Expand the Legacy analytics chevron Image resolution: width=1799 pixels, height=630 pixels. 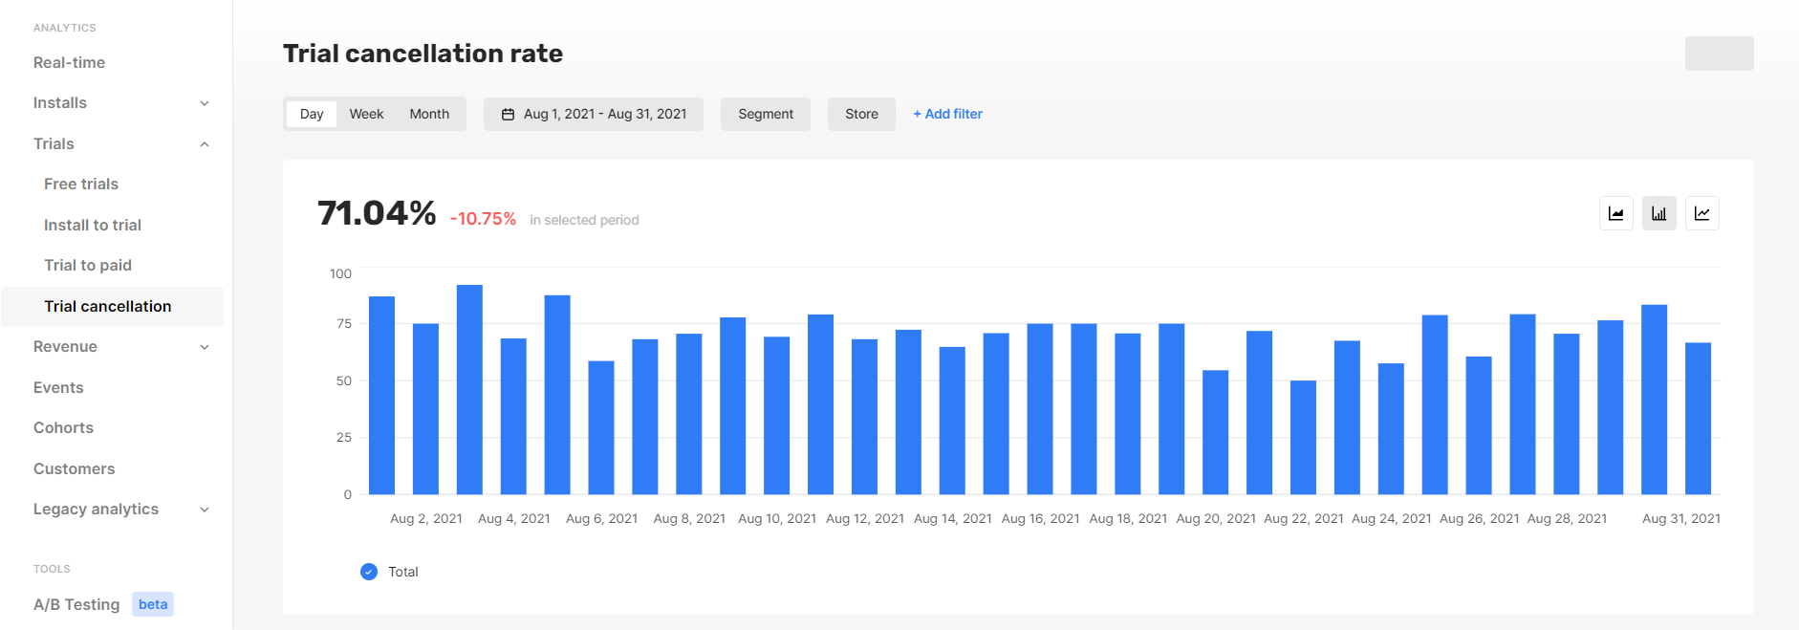205,510
